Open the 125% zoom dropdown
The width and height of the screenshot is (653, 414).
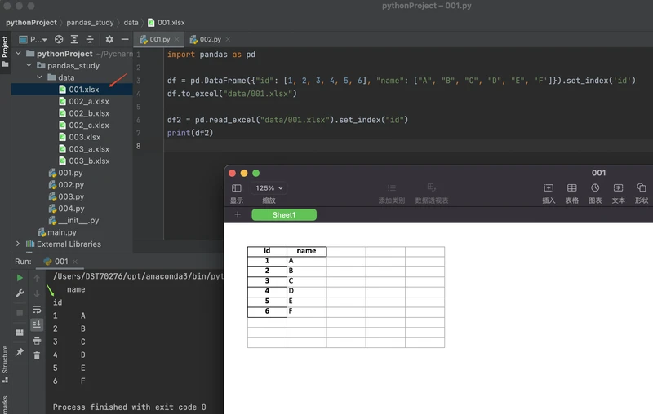pos(269,188)
